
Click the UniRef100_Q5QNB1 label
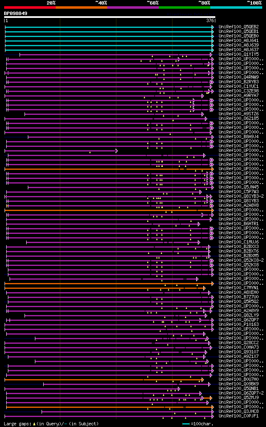point(239,388)
